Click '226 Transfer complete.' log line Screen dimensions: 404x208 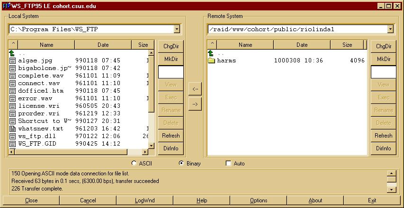coord(37,189)
